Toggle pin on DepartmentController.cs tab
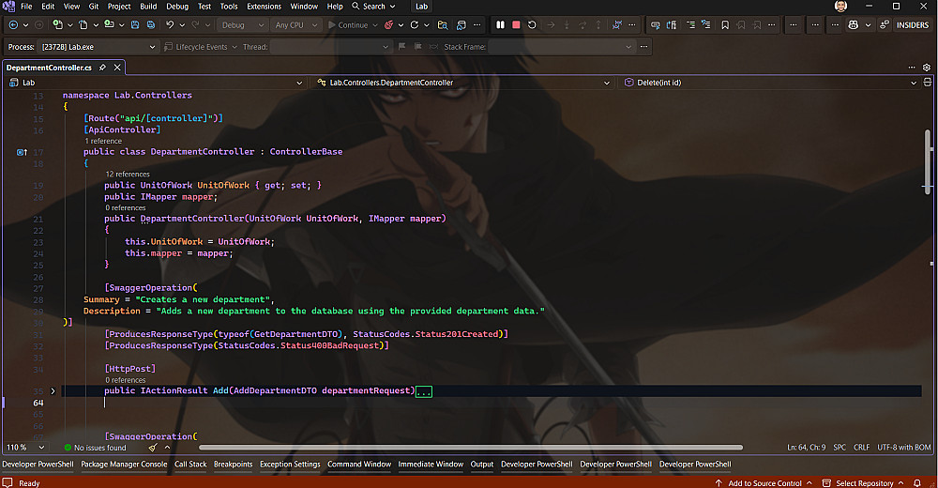The height and width of the screenshot is (488, 938). tap(102, 68)
